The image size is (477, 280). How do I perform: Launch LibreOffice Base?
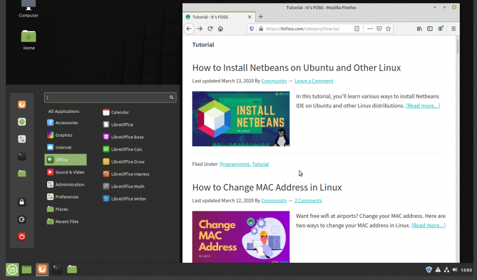pyautogui.click(x=123, y=137)
